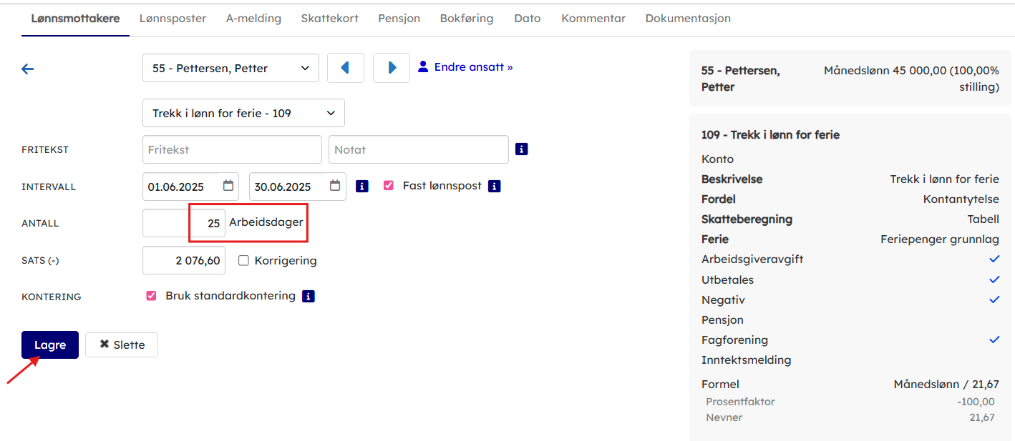Open calendar for start date 01.06.2025
1015x441 pixels.
point(228,186)
